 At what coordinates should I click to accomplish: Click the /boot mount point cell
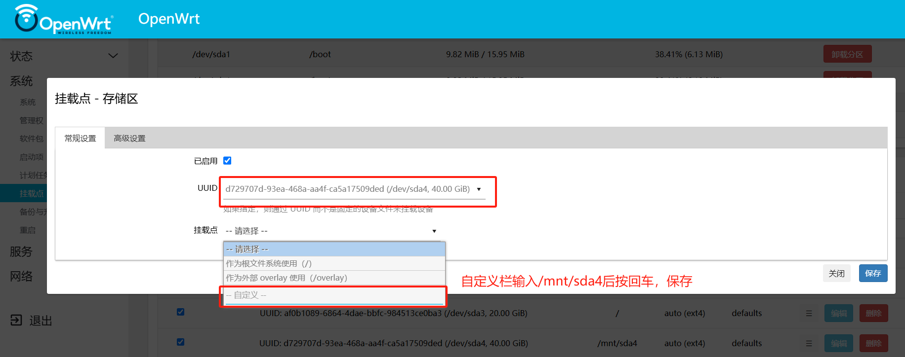click(320, 54)
